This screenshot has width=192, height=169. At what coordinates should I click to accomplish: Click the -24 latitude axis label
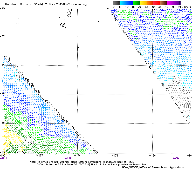tap(2, 64)
